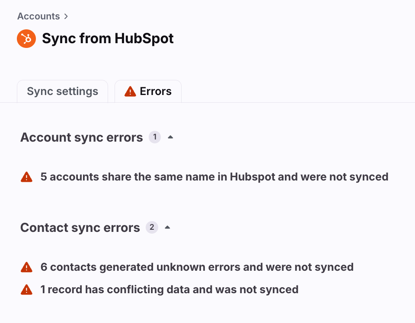Screen dimensions: 415x323
Task: Click the warning icon beside the 1 record error
Action: point(26,290)
